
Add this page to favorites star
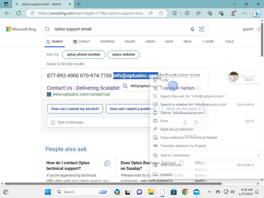tap(161, 13)
